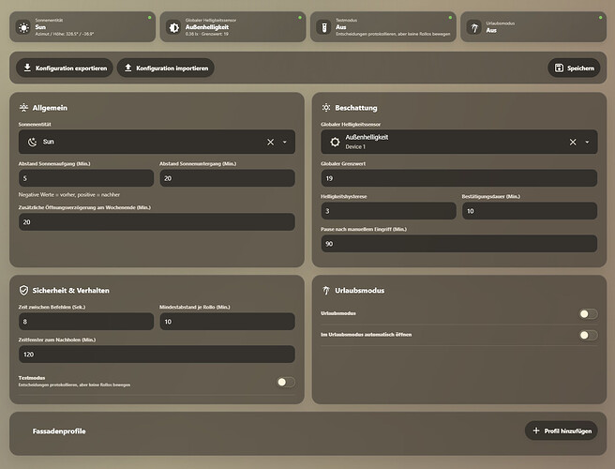
Task: Clear the Außenhelligkeit sensor with X
Action: pyautogui.click(x=573, y=142)
